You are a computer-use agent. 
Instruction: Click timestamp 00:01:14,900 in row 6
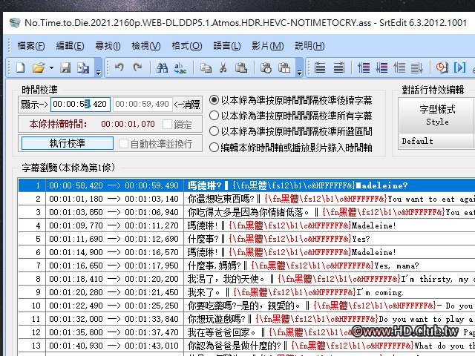click(76, 252)
